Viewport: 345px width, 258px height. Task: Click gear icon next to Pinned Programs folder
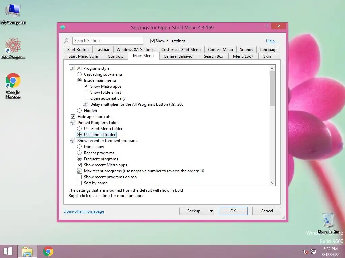point(73,123)
